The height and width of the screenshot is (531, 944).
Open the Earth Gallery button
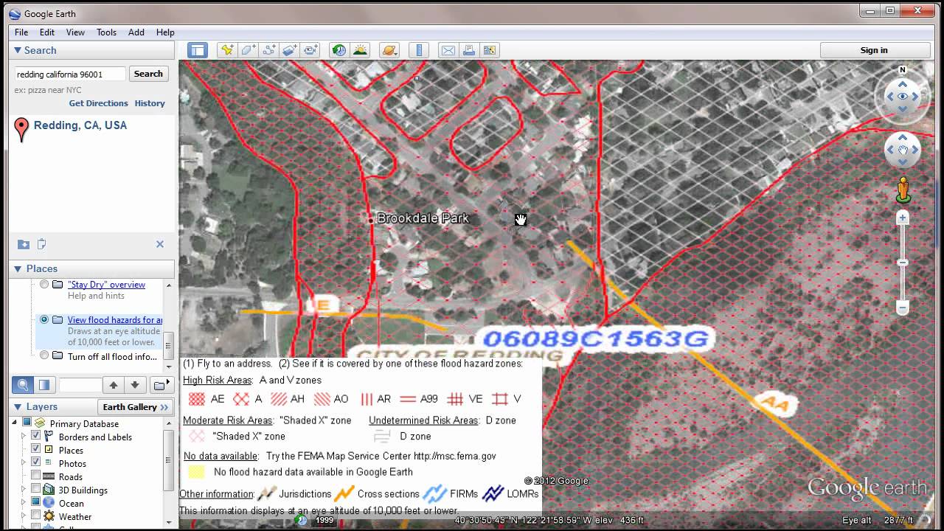point(136,406)
